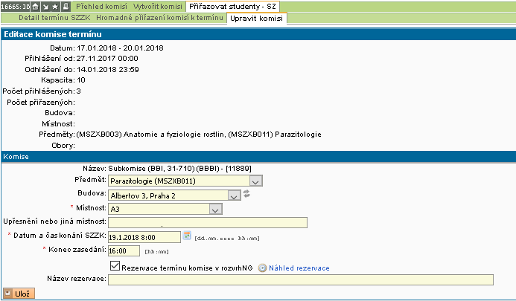Image resolution: width=516 pixels, height=301 pixels.
Task: Click the arrow icon beside the home icon
Action: click(x=45, y=6)
